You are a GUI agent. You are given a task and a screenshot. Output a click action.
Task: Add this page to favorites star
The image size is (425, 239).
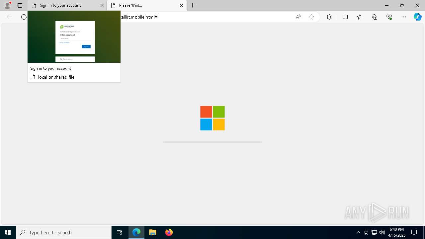tap(311, 17)
